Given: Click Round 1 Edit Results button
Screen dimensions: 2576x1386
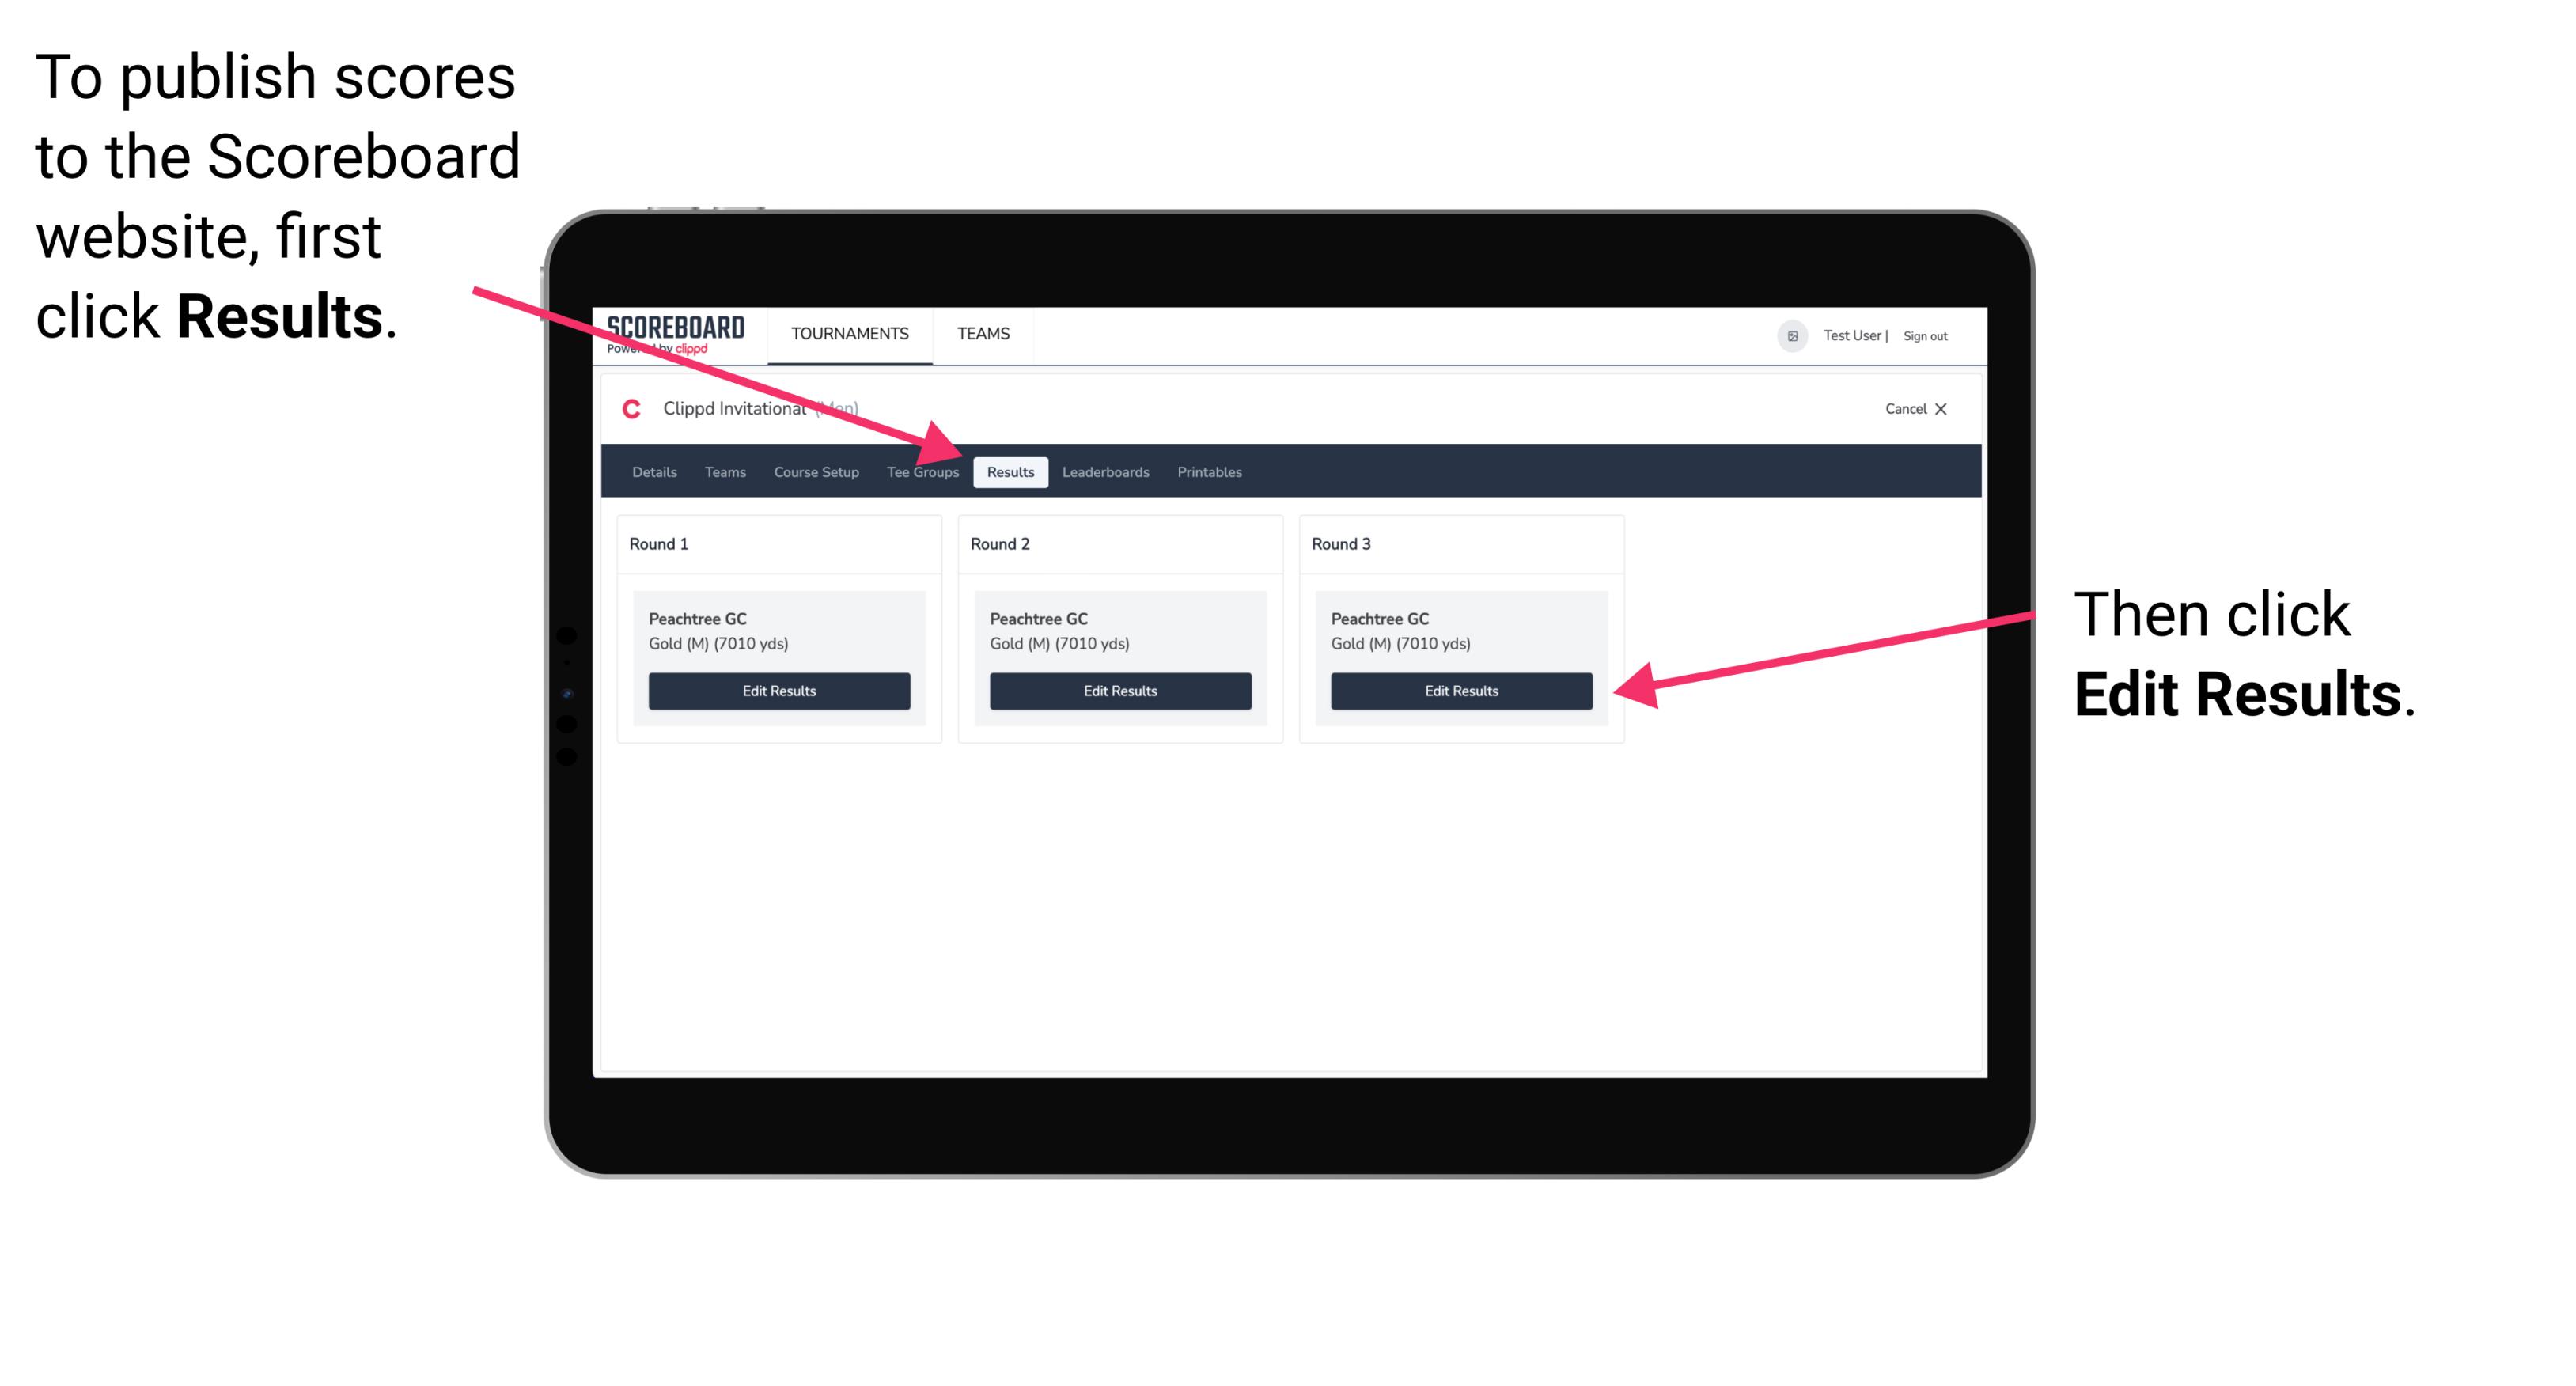Looking at the screenshot, I should tap(778, 690).
